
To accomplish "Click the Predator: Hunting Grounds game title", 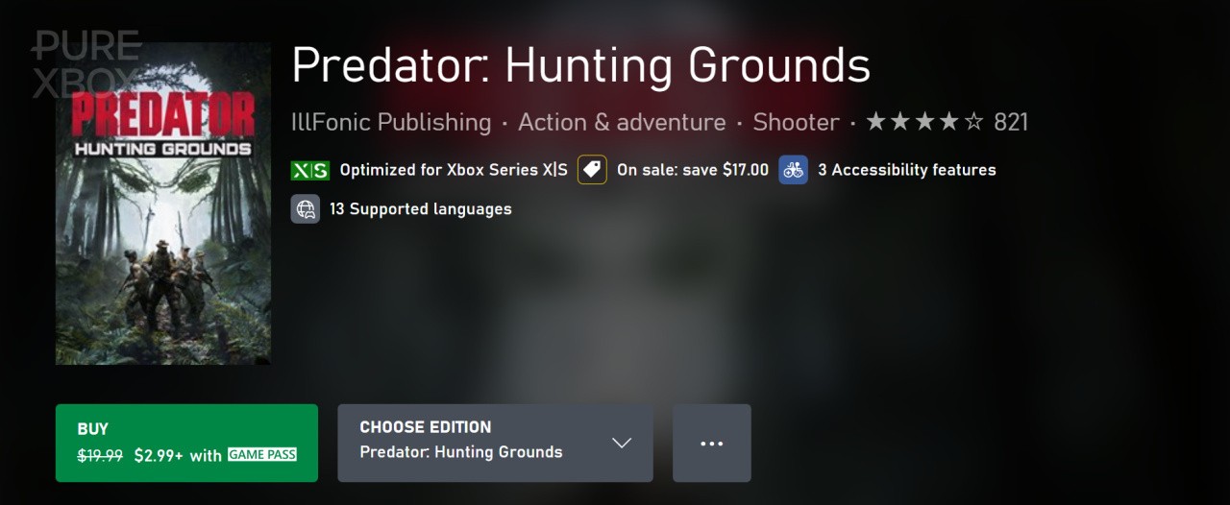I will 580,65.
